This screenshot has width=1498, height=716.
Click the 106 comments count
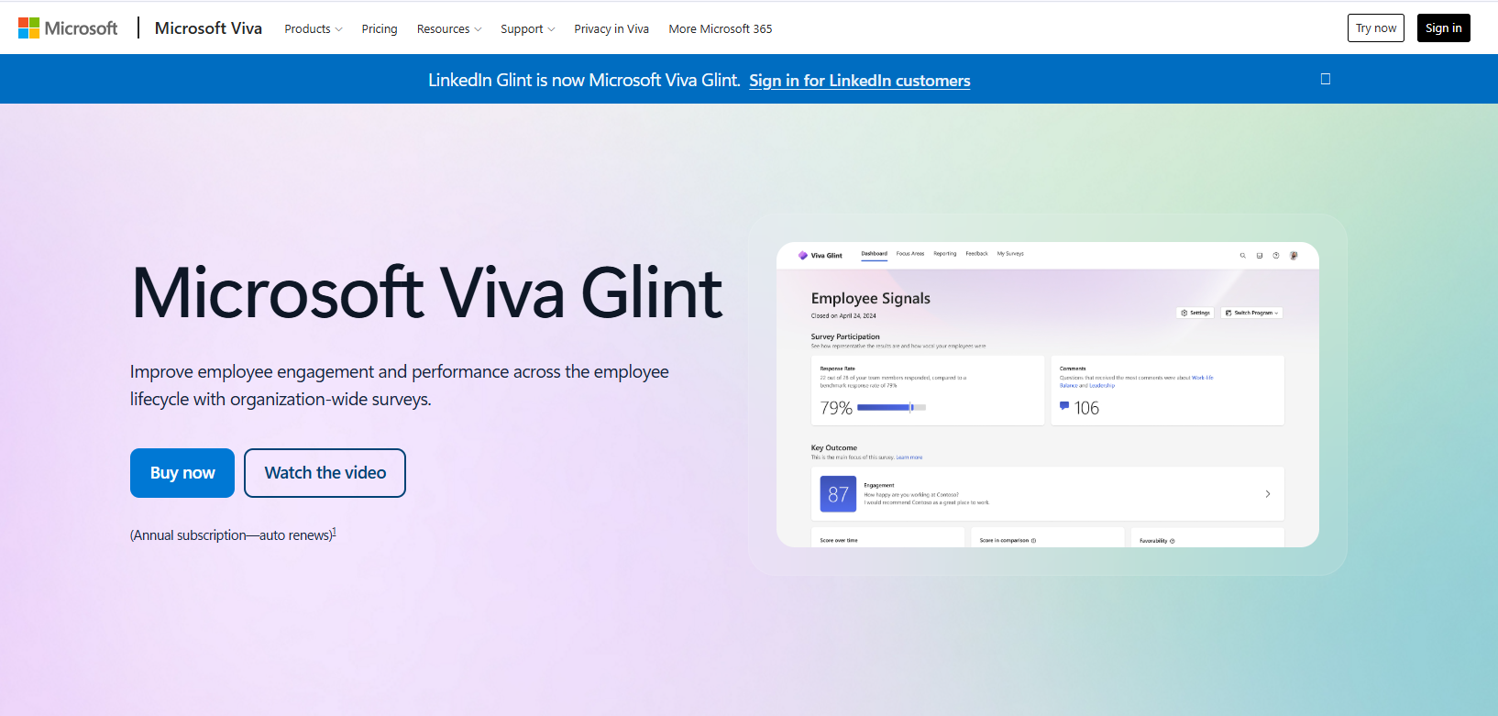[1086, 408]
